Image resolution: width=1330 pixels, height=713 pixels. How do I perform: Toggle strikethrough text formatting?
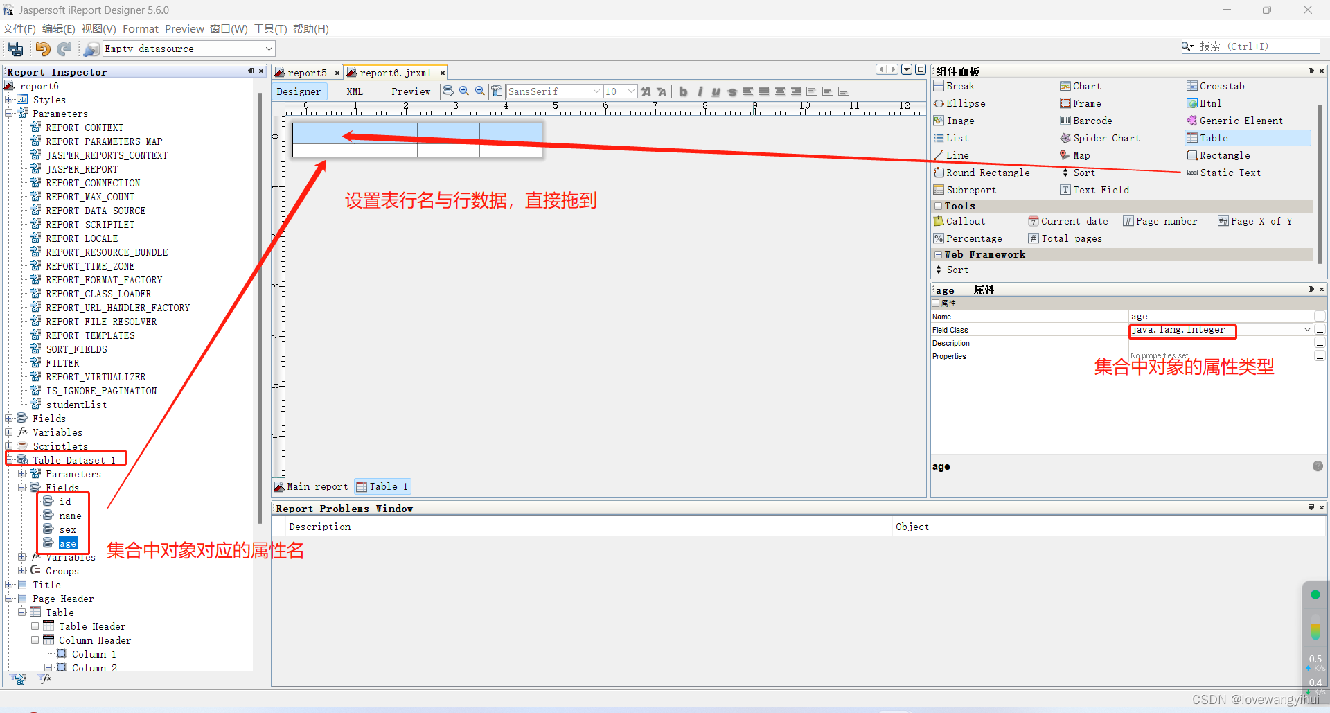tap(731, 91)
